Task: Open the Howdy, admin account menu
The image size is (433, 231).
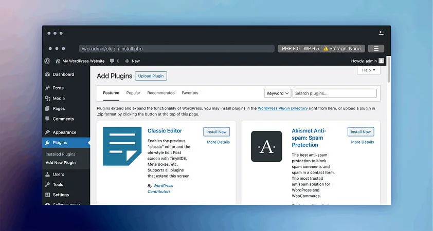Action: pyautogui.click(x=364, y=61)
